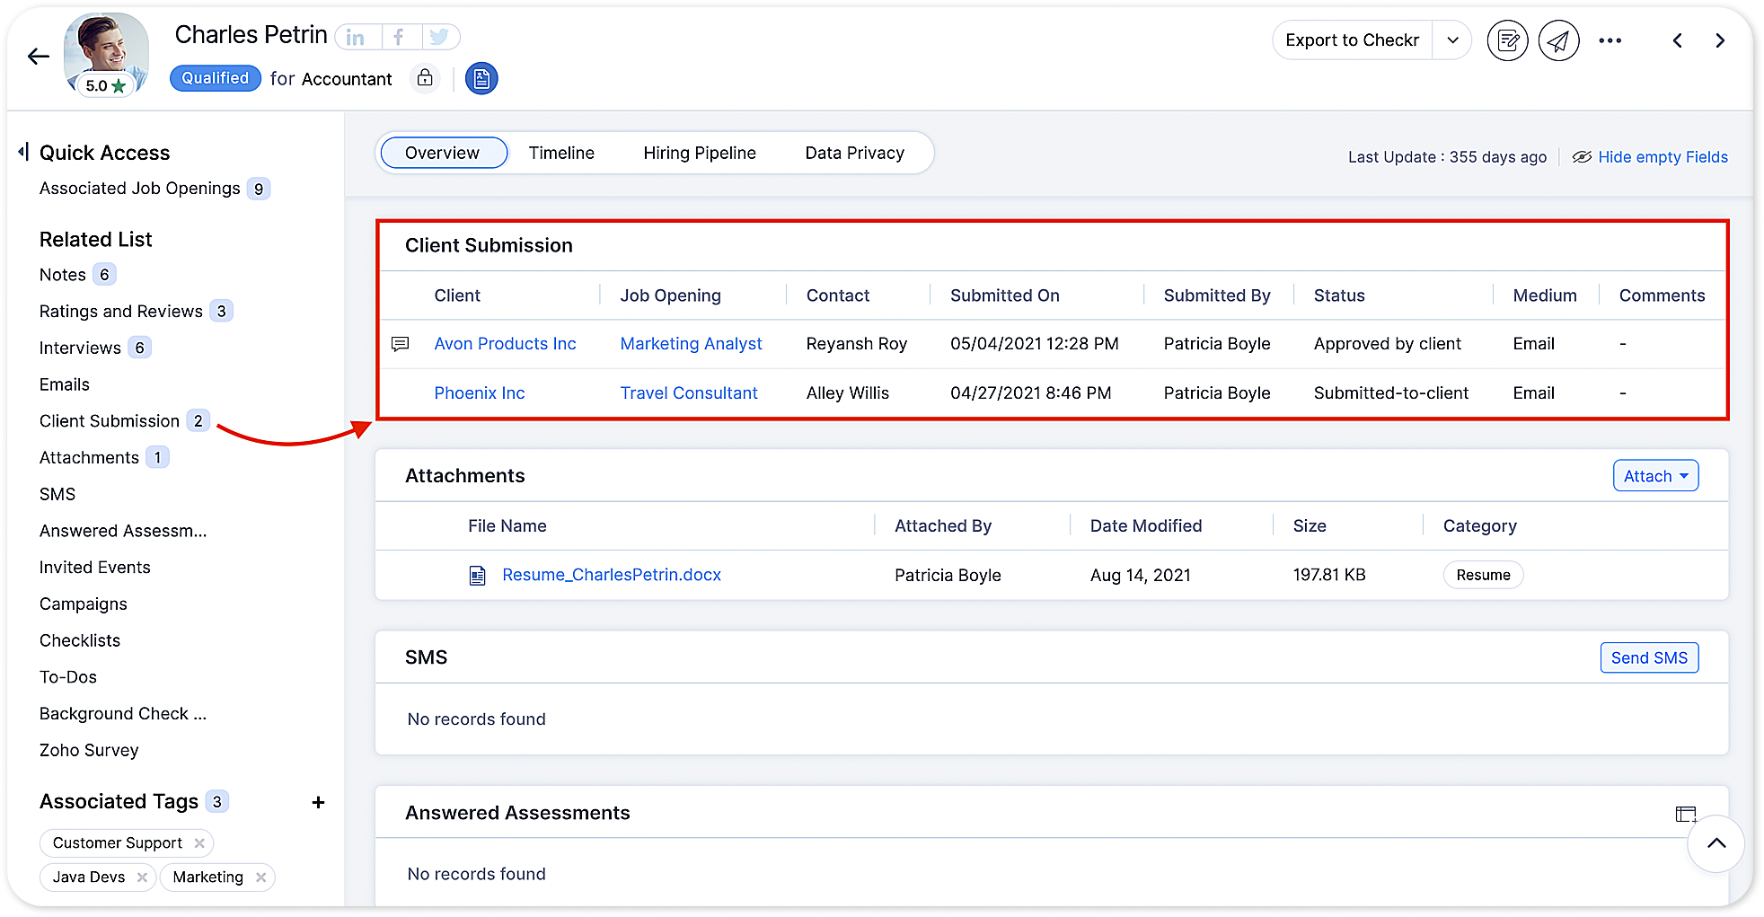Expand the Export to Checkr dropdown arrow

pos(1452,40)
